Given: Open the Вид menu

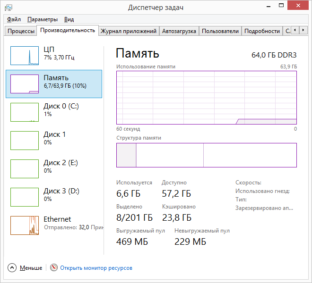Looking at the screenshot, I should pyautogui.click(x=69, y=19).
